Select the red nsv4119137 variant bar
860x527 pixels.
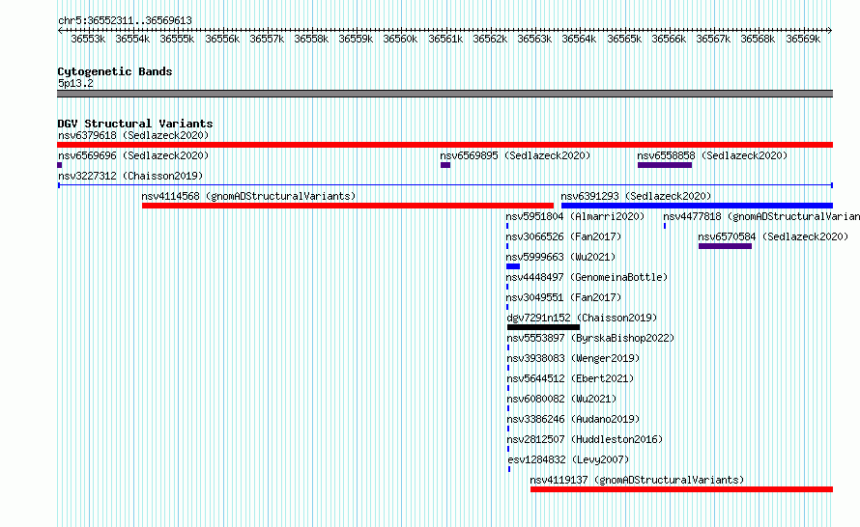click(682, 489)
